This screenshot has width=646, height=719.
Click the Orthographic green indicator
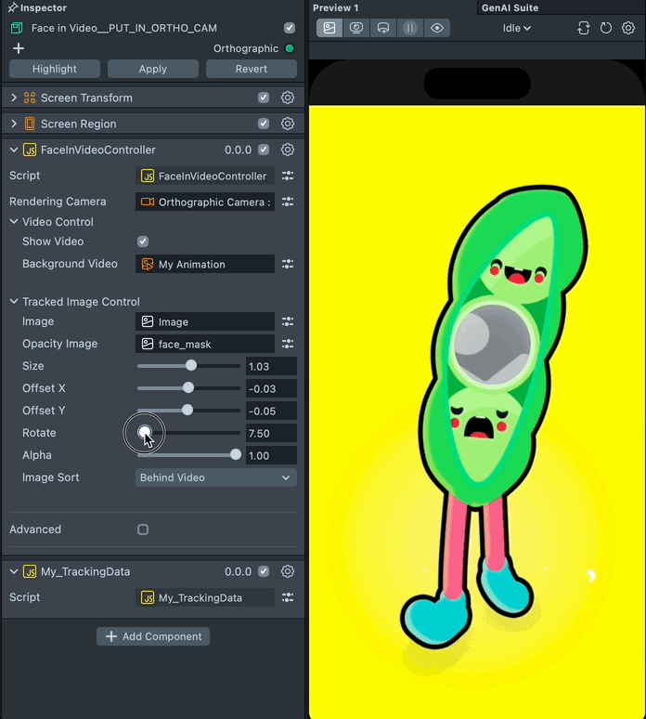tap(290, 48)
